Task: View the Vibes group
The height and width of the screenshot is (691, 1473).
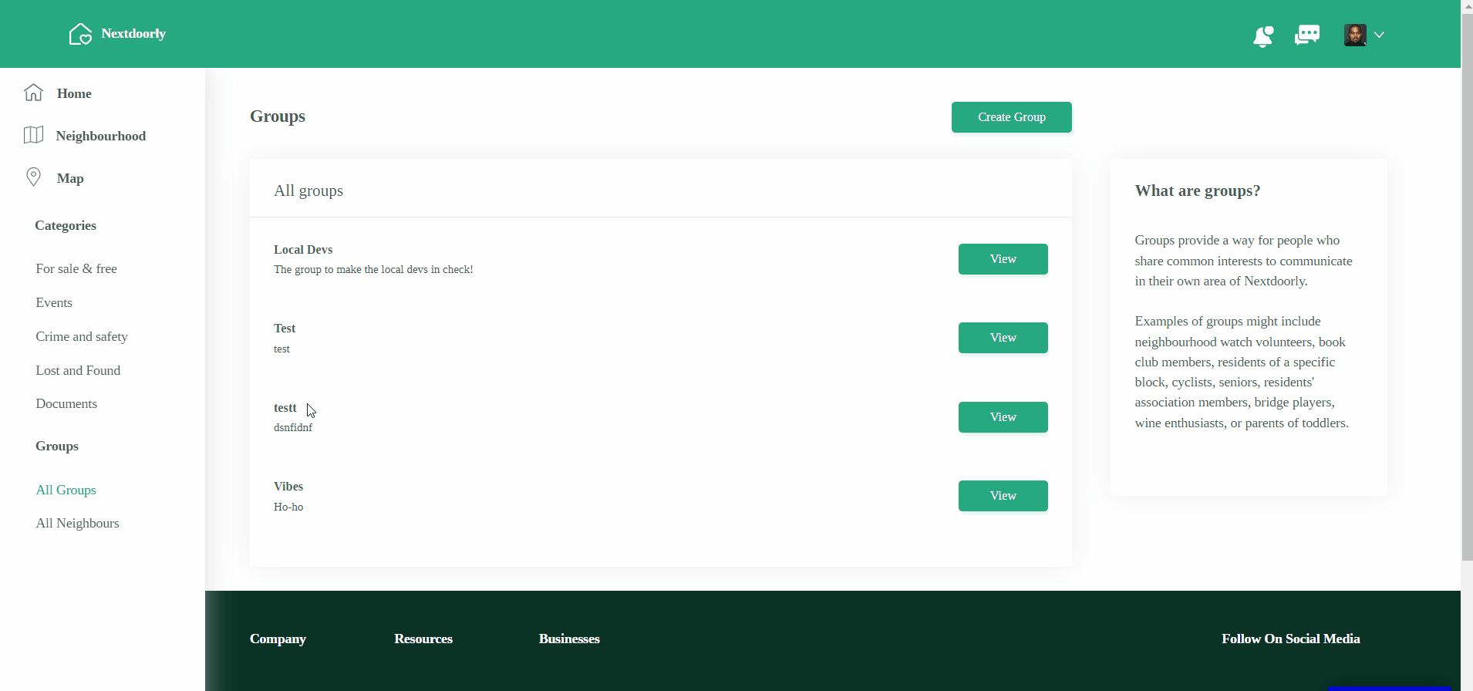Action: tap(1003, 496)
